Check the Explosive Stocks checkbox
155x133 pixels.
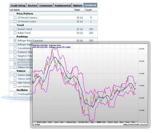[15, 52]
